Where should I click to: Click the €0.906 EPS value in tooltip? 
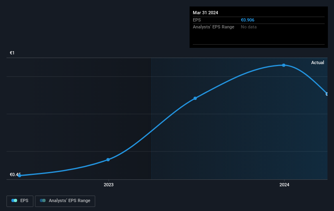coord(247,20)
